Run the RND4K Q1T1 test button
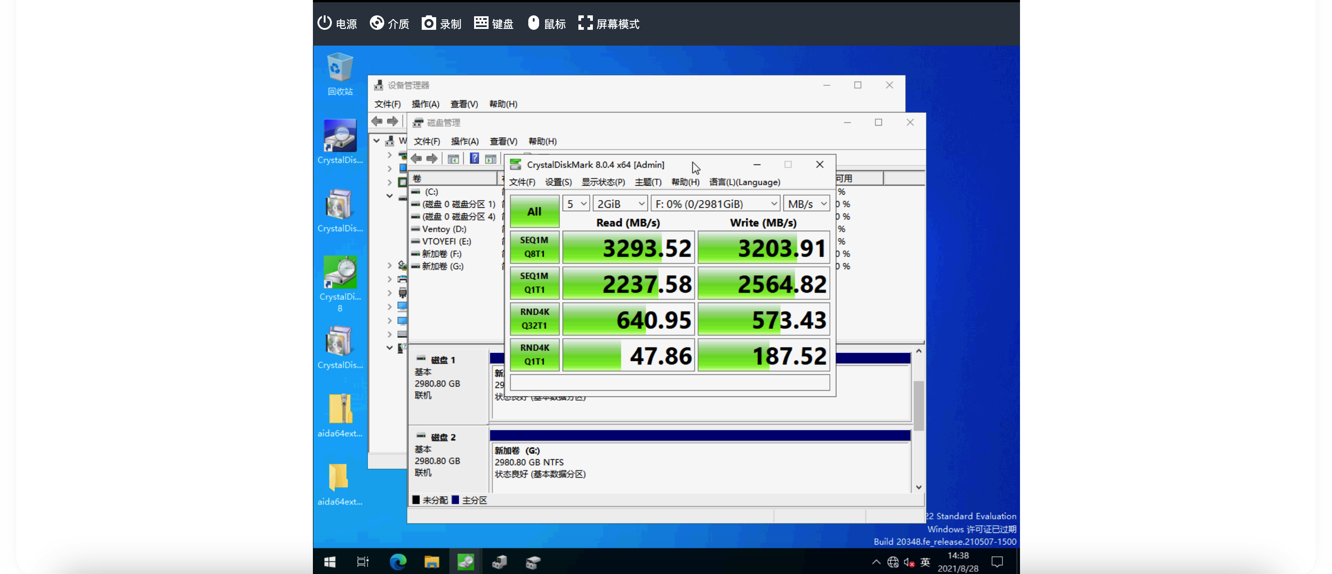This screenshot has width=1332, height=574. point(535,354)
